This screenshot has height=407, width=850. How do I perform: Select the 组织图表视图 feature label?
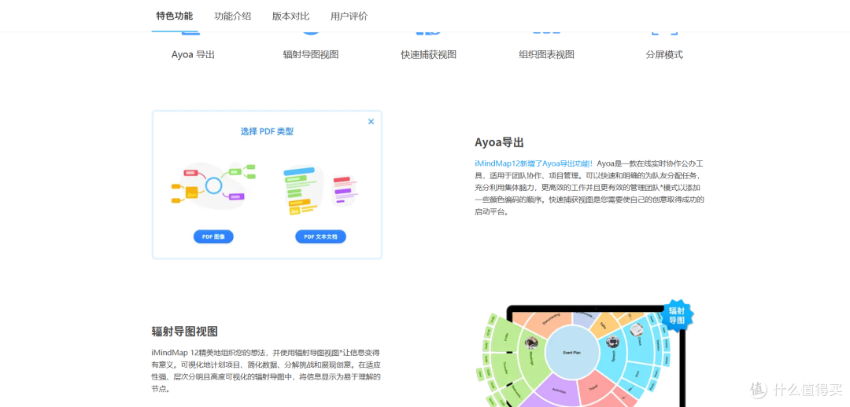(546, 55)
